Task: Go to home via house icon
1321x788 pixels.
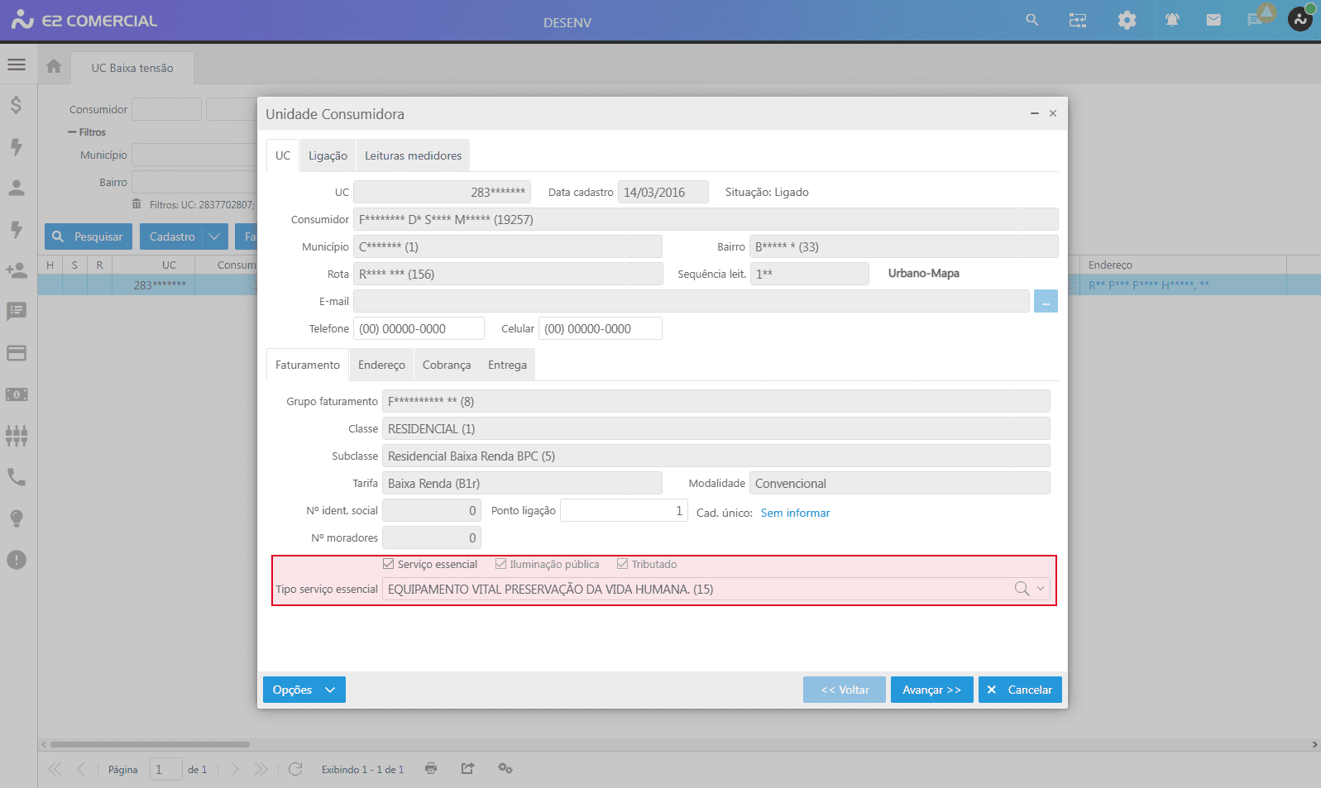Action: pos(54,66)
